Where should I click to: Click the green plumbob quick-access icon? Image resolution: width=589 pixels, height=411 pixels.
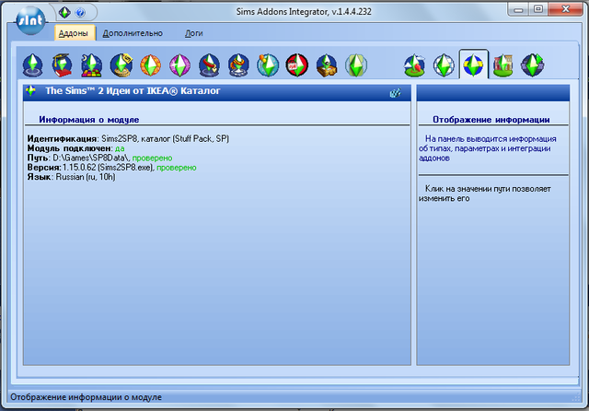pyautogui.click(x=65, y=13)
